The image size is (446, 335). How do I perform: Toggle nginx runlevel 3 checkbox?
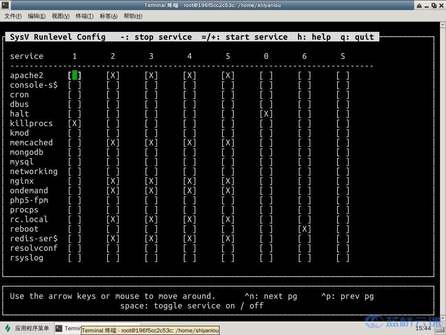151,181
